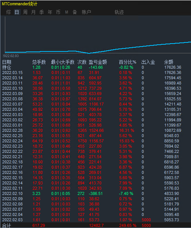Select the 2022.02.22 date row
This screenshot has height=228, width=191.
[12, 151]
